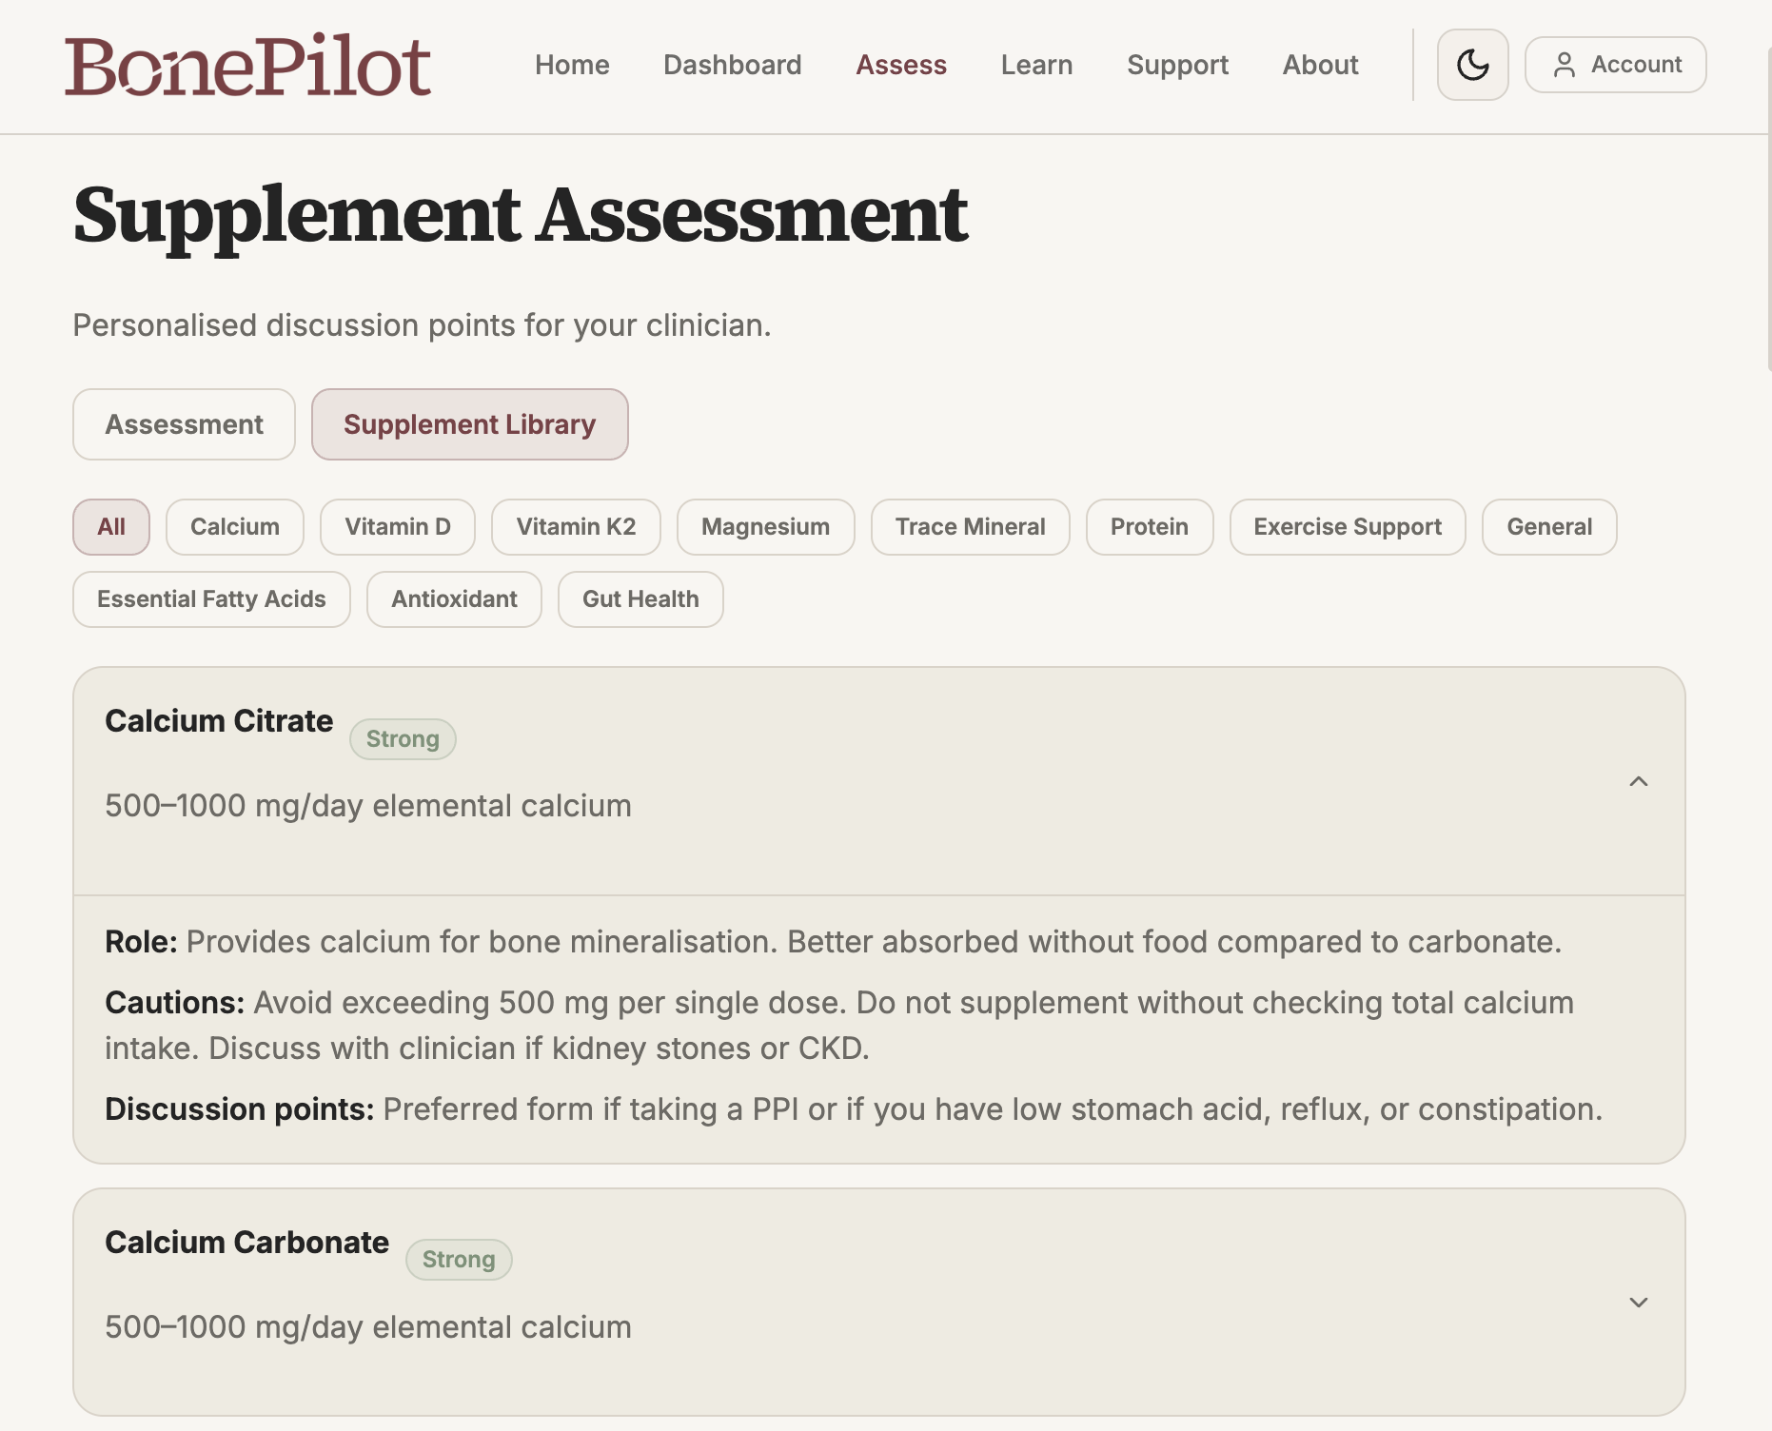
Task: Filter by the Trace Mineral chip
Action: (970, 527)
